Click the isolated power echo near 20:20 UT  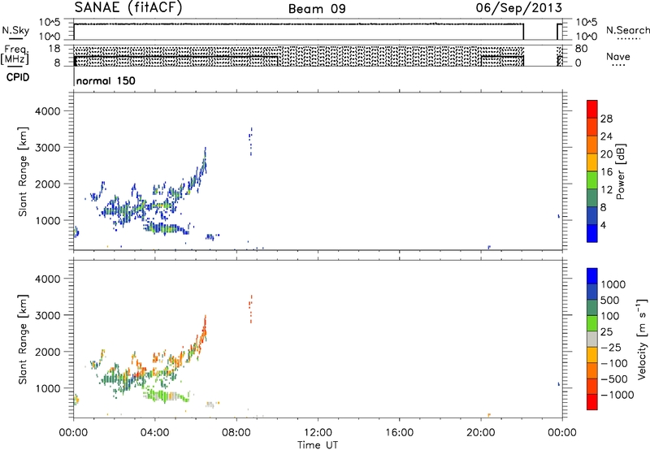(x=489, y=247)
